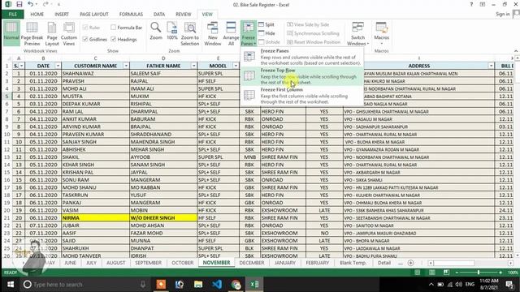Open the FILE tab
This screenshot has height=292, width=520.
pyautogui.click(x=13, y=15)
